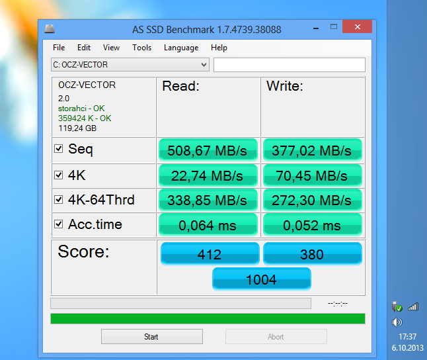Click the Seq write result 377,02 MB/s
Viewport: 427px width, 360px height.
tap(313, 150)
